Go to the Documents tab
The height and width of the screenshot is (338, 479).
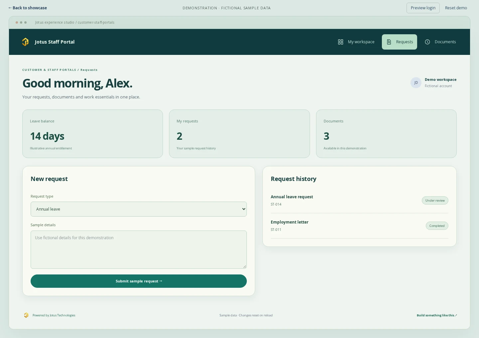[x=440, y=42]
